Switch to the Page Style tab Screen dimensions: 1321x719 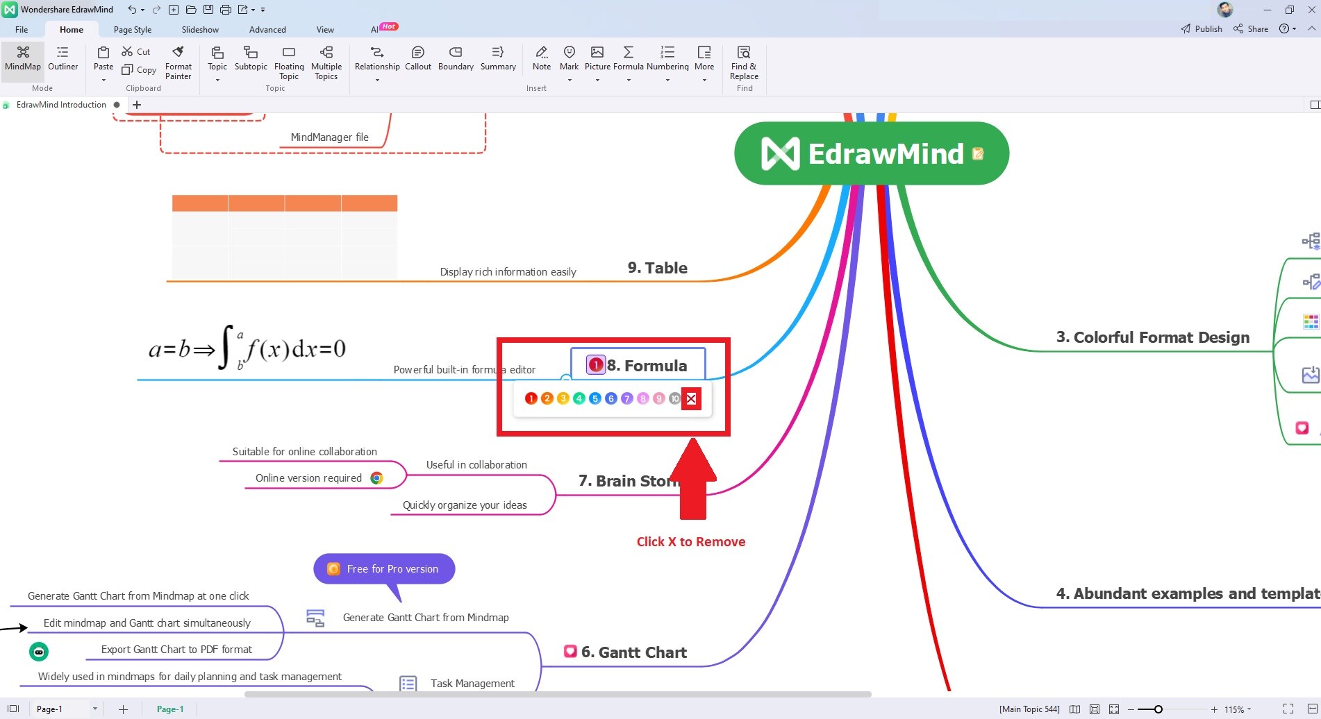click(x=133, y=29)
